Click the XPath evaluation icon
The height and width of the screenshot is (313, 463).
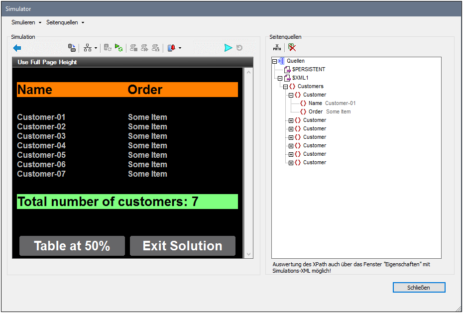click(277, 48)
